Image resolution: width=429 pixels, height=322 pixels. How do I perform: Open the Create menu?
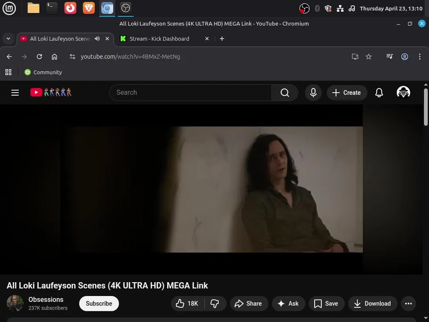(x=346, y=93)
